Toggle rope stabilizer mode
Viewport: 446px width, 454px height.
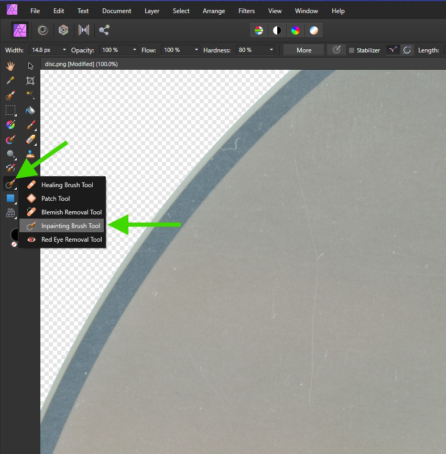392,50
